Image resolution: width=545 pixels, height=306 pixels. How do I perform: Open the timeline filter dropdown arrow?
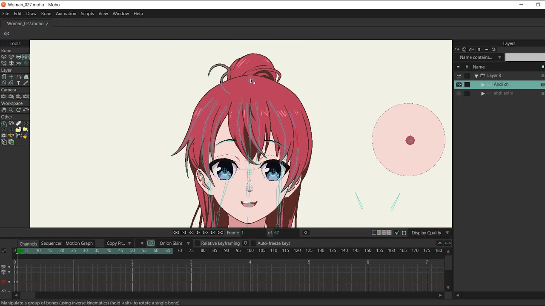tap(142, 243)
